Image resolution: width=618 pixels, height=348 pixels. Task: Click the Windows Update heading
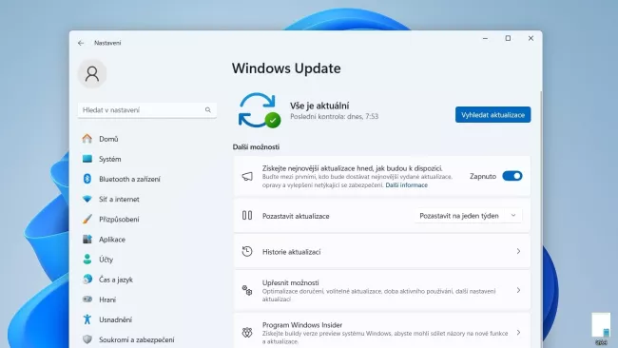[x=286, y=68]
